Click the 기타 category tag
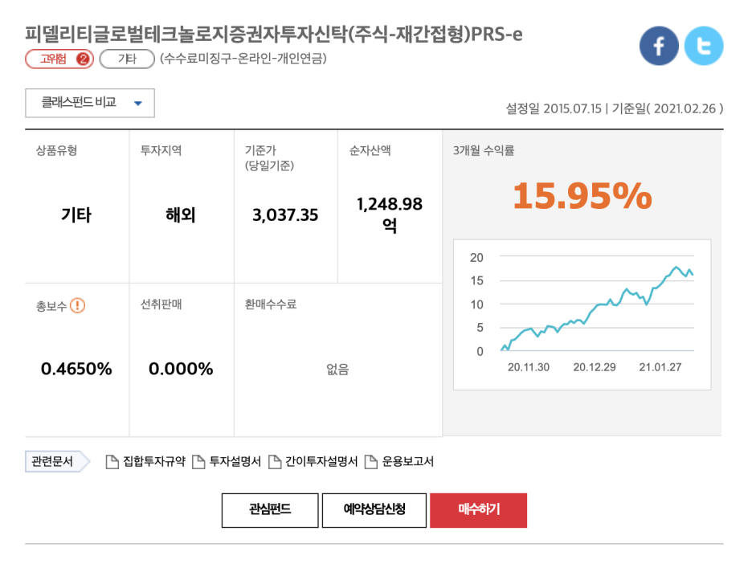The width and height of the screenshot is (752, 564). click(x=127, y=59)
